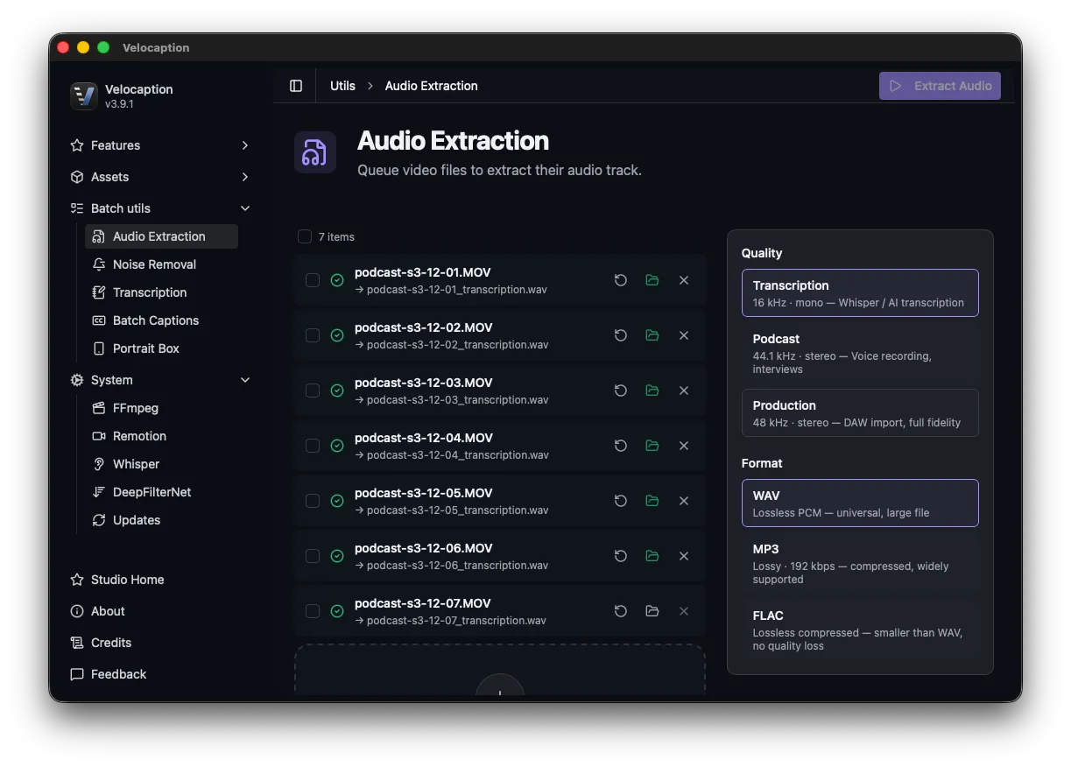Image resolution: width=1071 pixels, height=767 pixels.
Task: Open Transcription in sidebar
Action: click(161, 292)
